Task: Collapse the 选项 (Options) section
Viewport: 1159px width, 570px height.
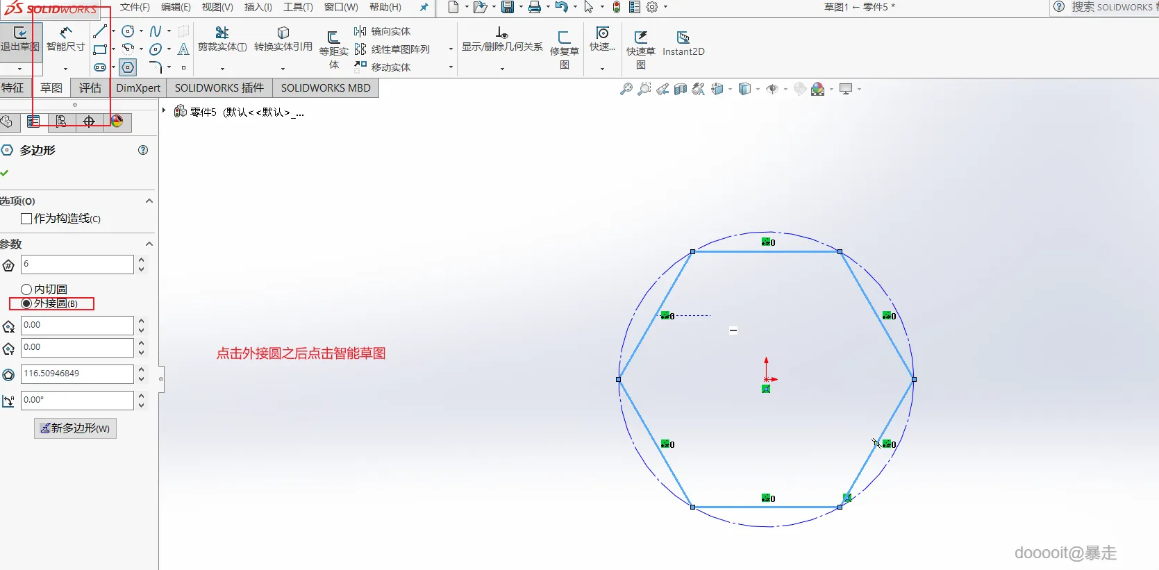Action: [149, 201]
